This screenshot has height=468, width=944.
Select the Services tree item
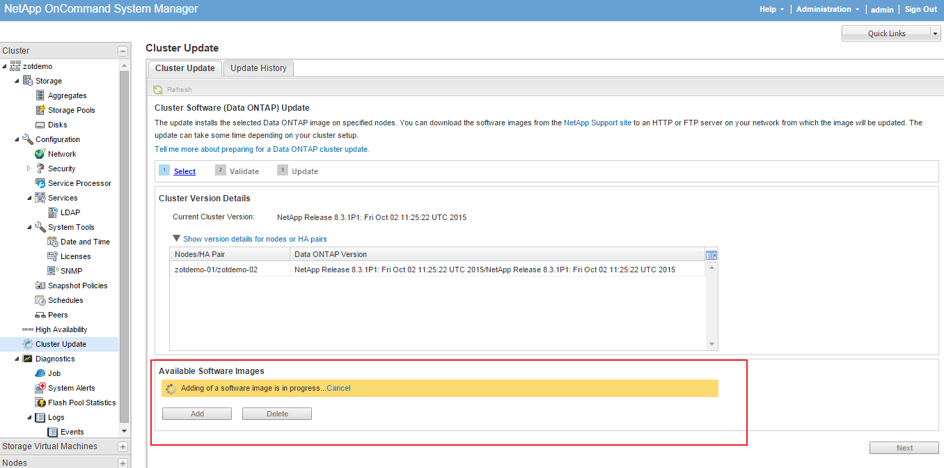[63, 198]
